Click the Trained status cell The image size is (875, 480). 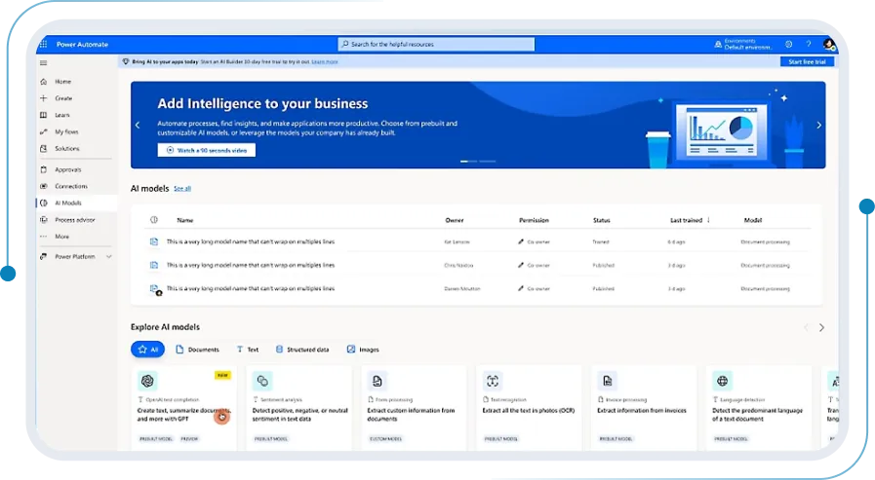[601, 242]
